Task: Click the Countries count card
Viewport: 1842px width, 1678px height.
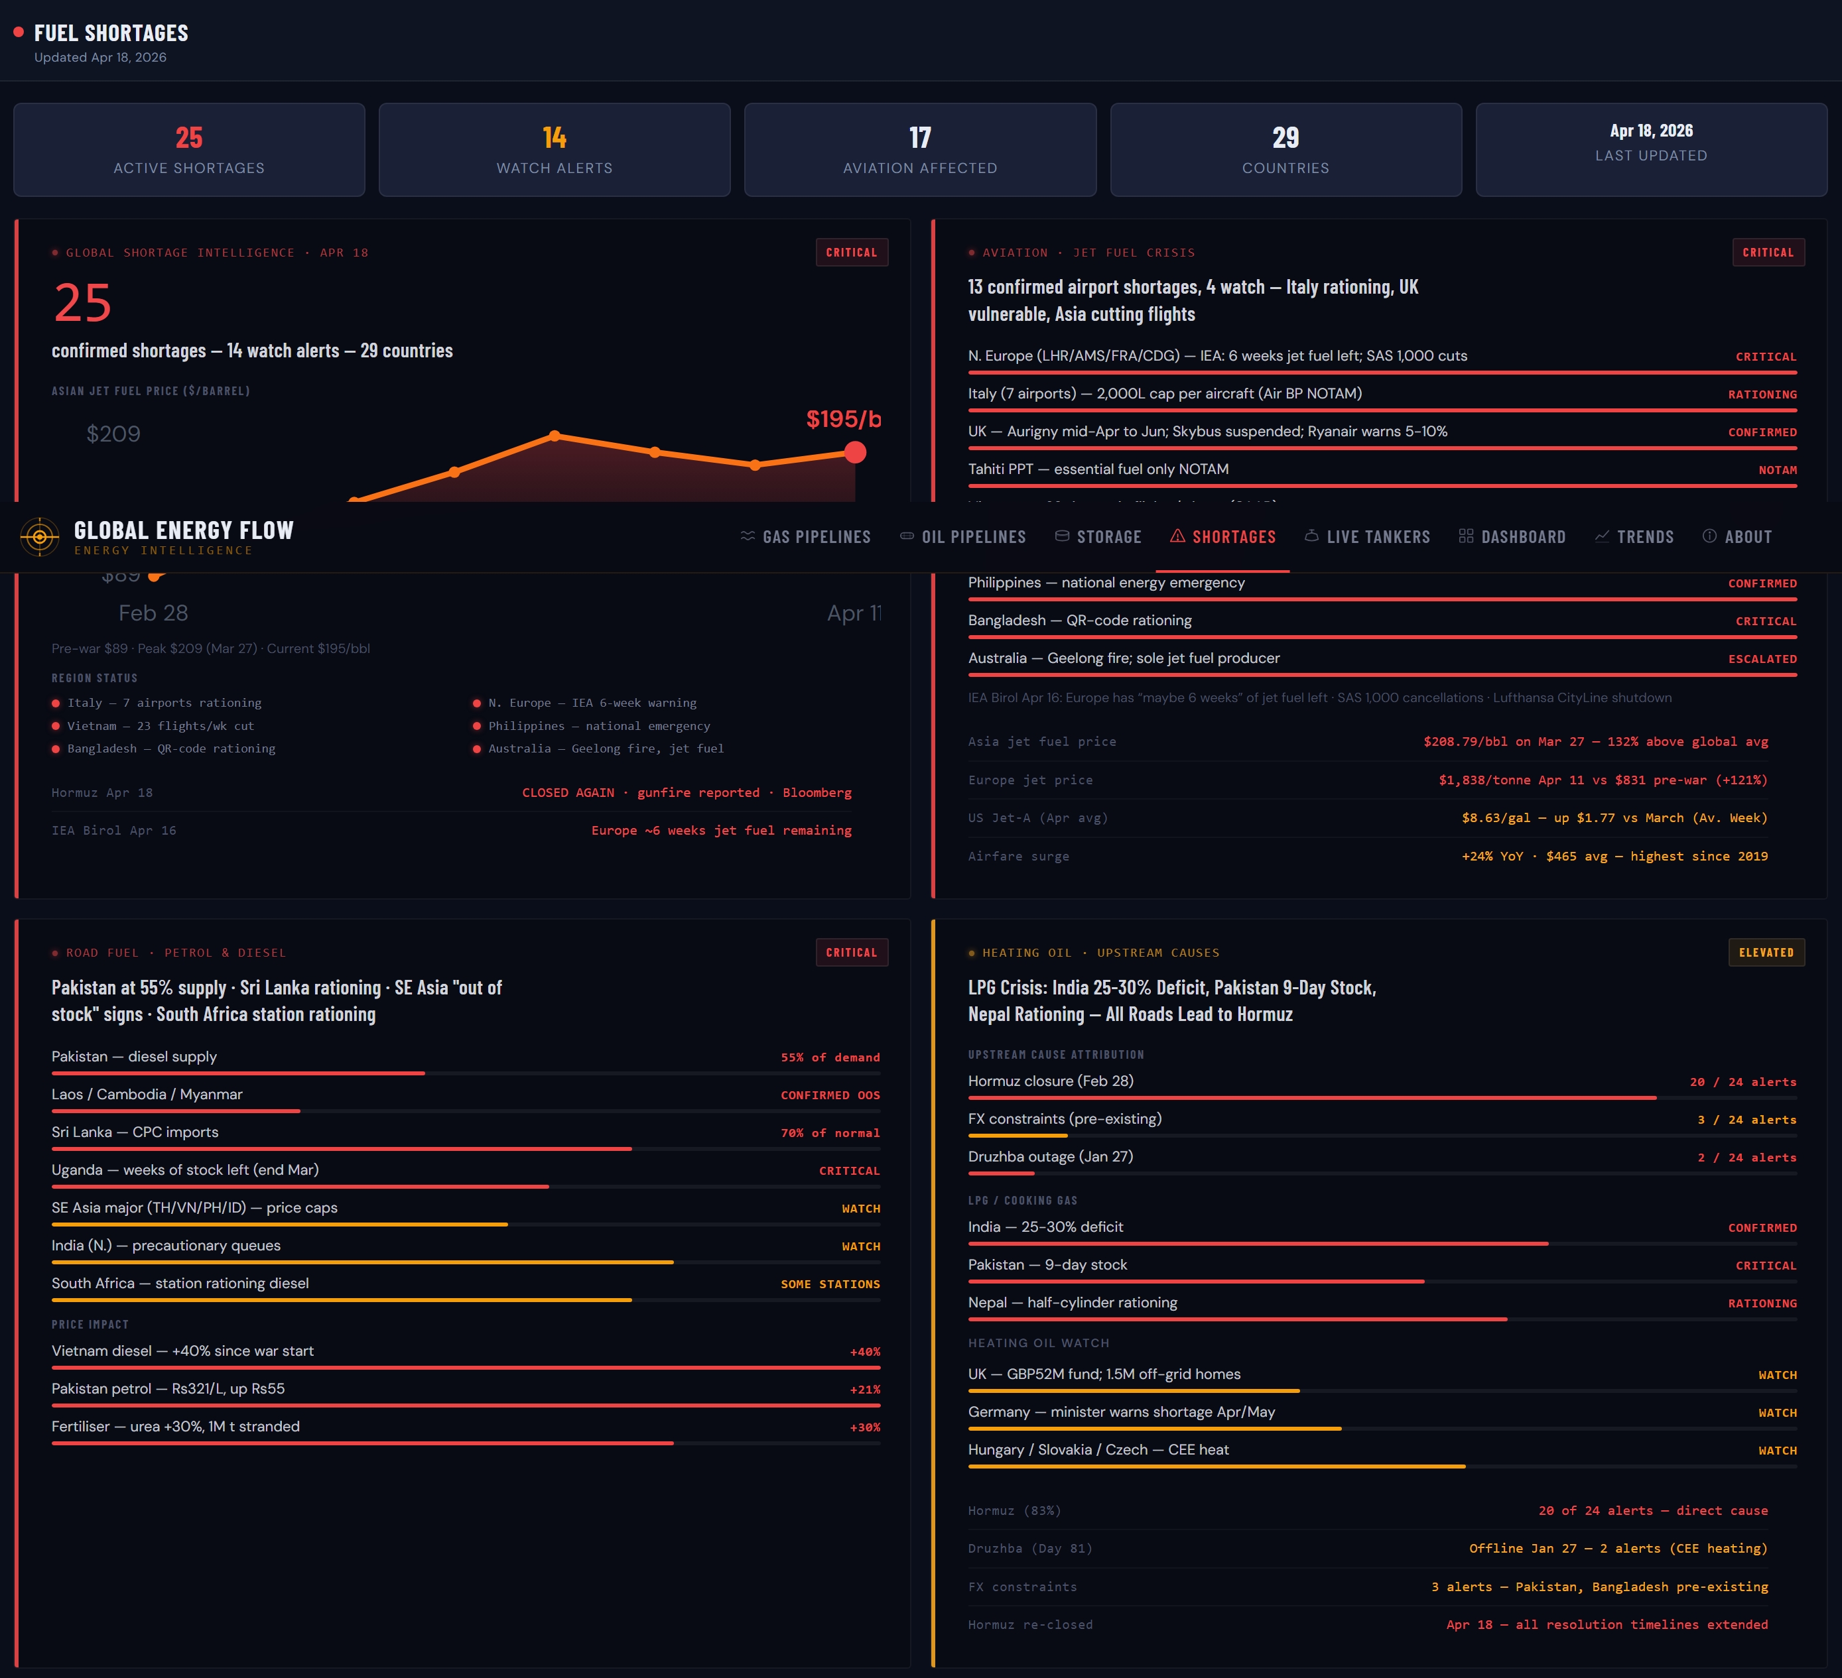Action: click(x=1285, y=150)
